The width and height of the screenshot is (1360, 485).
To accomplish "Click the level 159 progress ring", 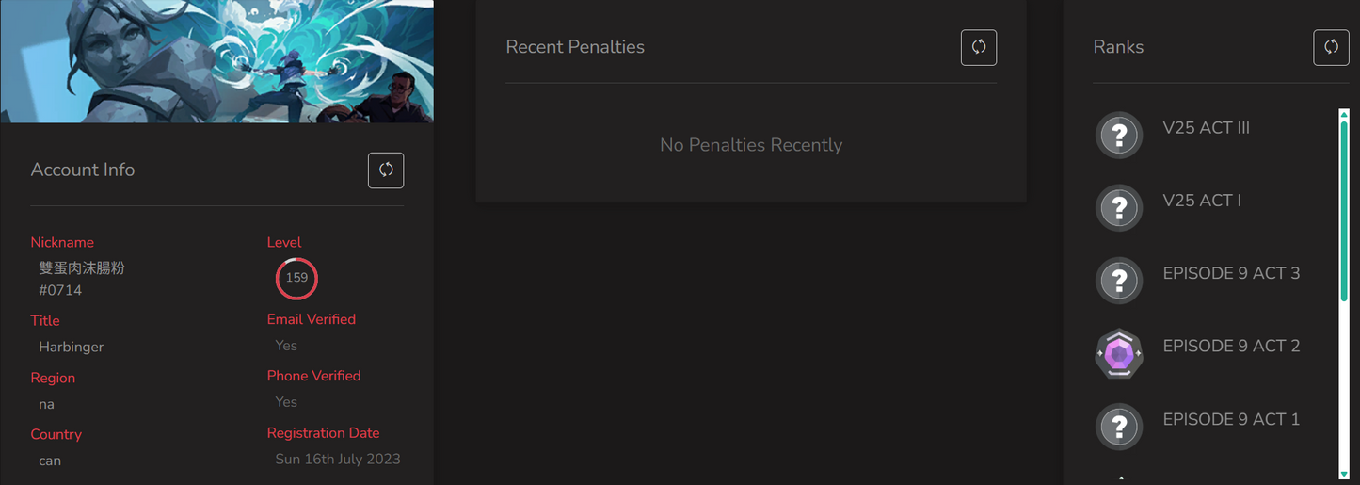I will point(296,278).
